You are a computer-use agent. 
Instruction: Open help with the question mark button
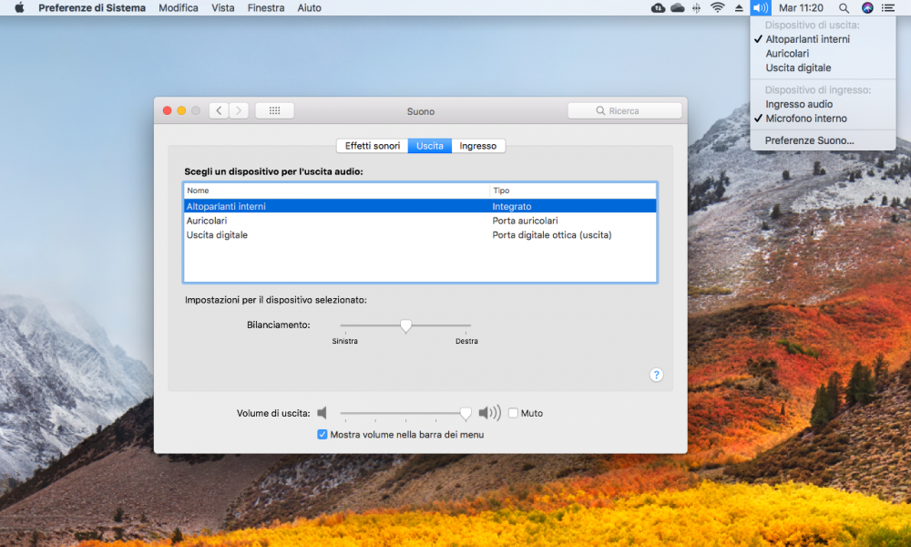click(656, 375)
